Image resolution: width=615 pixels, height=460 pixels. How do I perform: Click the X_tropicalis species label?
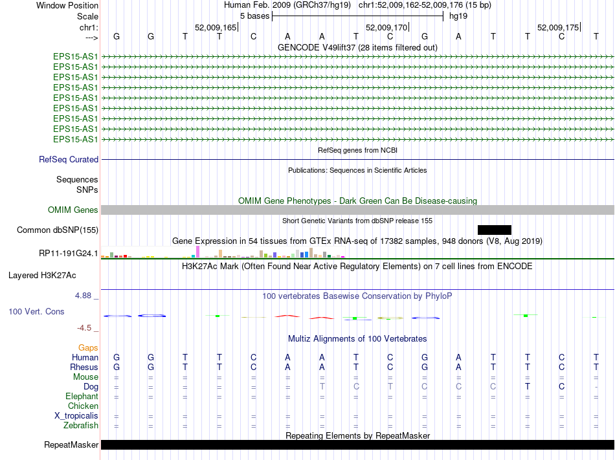coord(76,416)
